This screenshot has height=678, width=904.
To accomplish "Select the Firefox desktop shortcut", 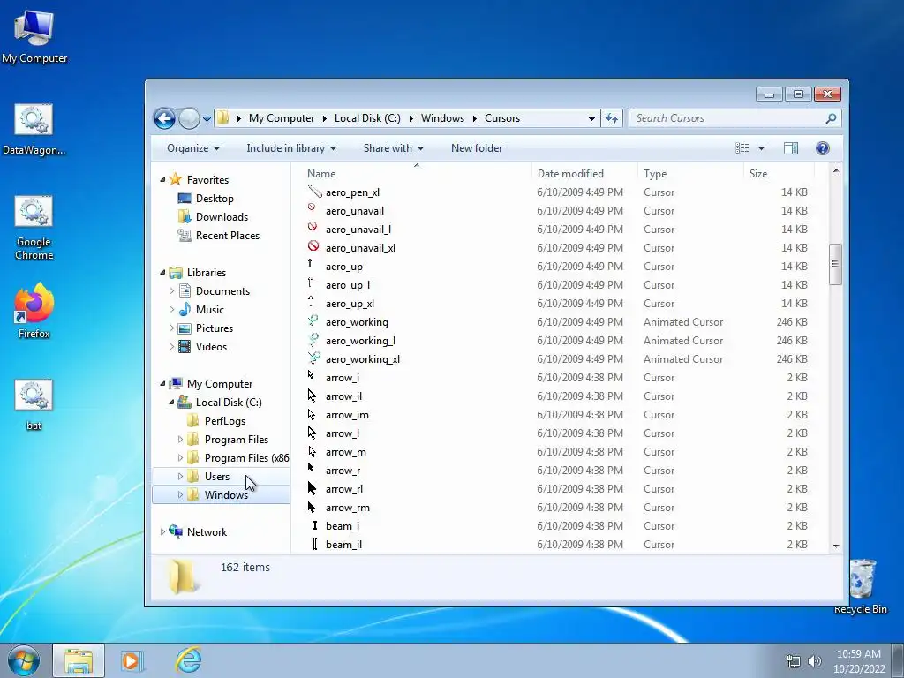I will click(x=34, y=311).
